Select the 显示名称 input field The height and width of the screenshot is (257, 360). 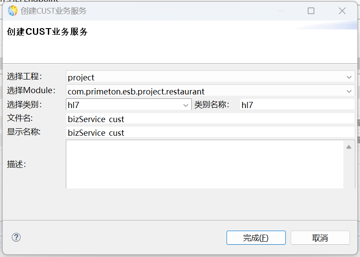[210, 133]
